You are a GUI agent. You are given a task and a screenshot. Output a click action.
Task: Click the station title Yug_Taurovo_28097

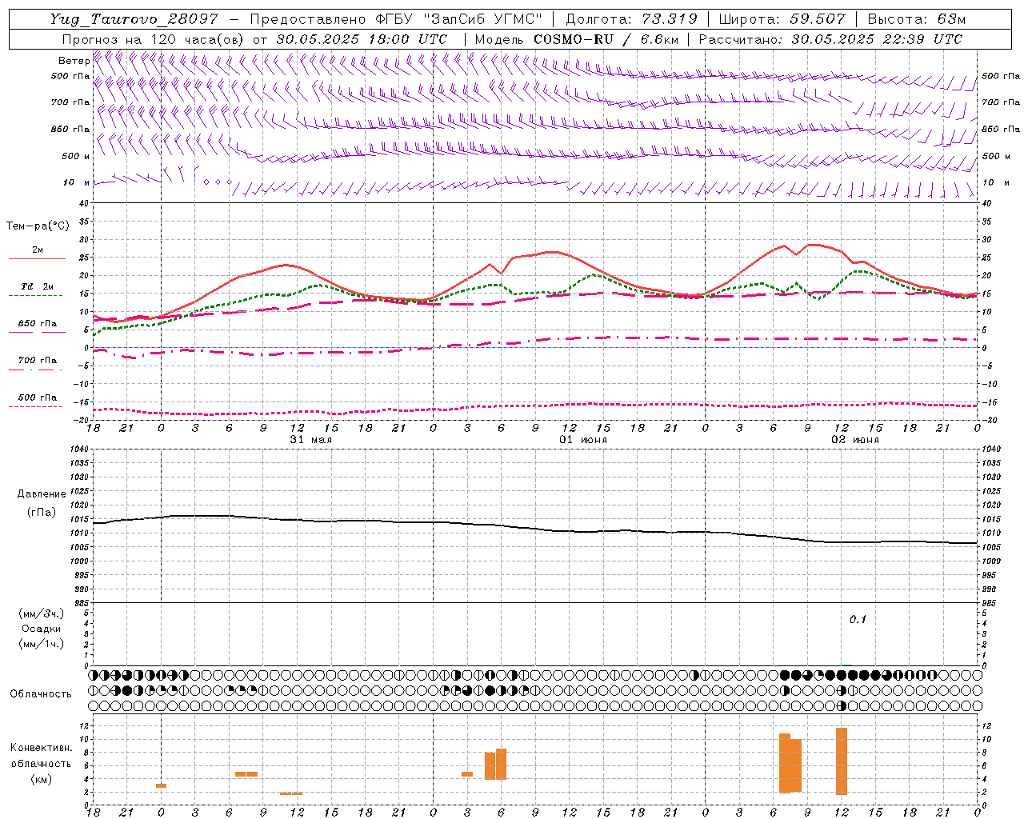coord(134,19)
